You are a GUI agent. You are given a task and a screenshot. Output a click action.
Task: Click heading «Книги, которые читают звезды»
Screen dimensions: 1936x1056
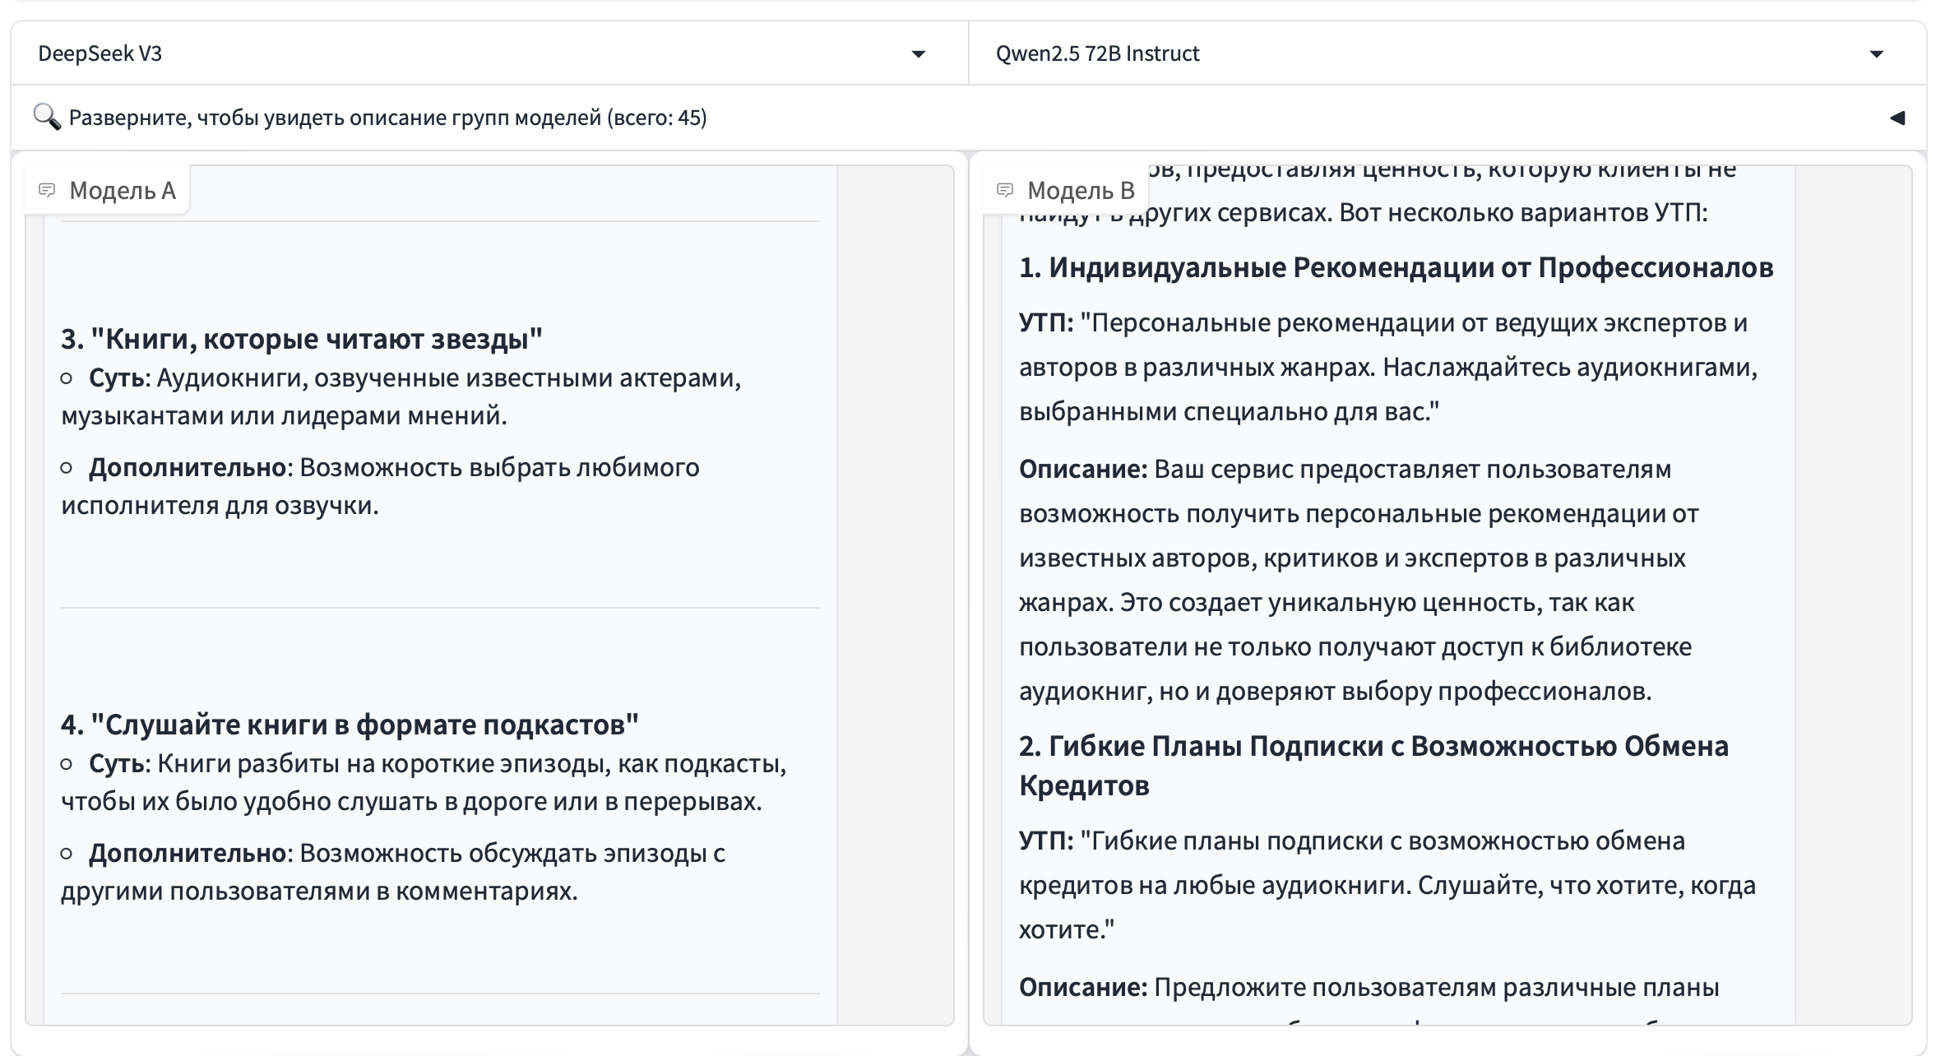(x=302, y=338)
